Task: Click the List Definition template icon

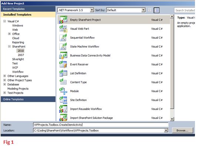Action: (x=63, y=73)
